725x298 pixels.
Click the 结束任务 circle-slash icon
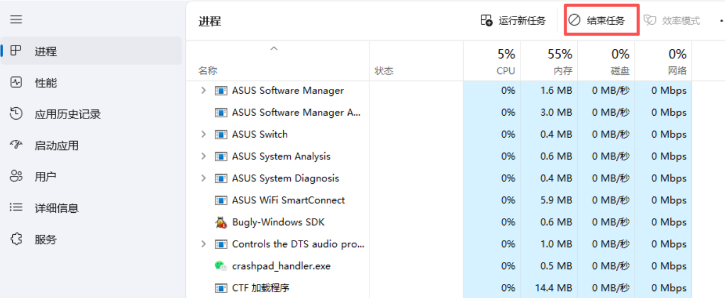(574, 20)
